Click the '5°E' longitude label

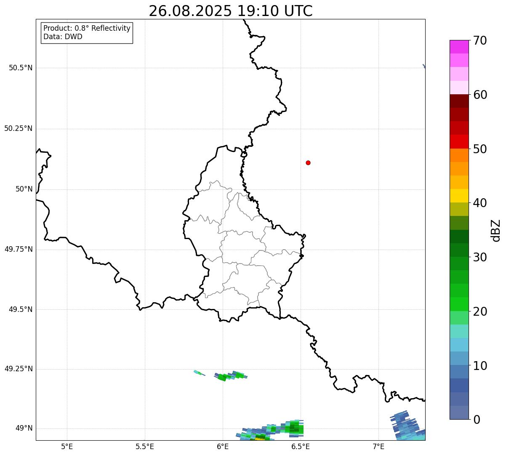pyautogui.click(x=67, y=446)
